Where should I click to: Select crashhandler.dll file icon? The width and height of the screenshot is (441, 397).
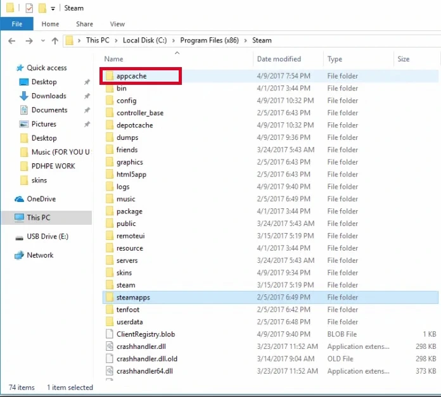tap(110, 347)
